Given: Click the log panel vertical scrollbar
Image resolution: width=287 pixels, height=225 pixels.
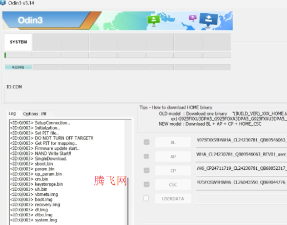Looking at the screenshot, I should (128, 201).
